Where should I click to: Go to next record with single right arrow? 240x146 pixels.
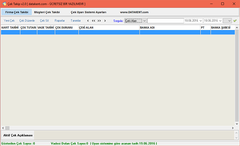(105, 21)
